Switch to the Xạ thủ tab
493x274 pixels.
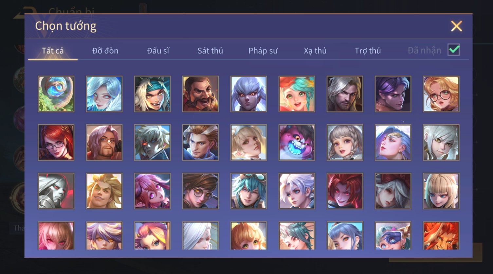pyautogui.click(x=315, y=51)
